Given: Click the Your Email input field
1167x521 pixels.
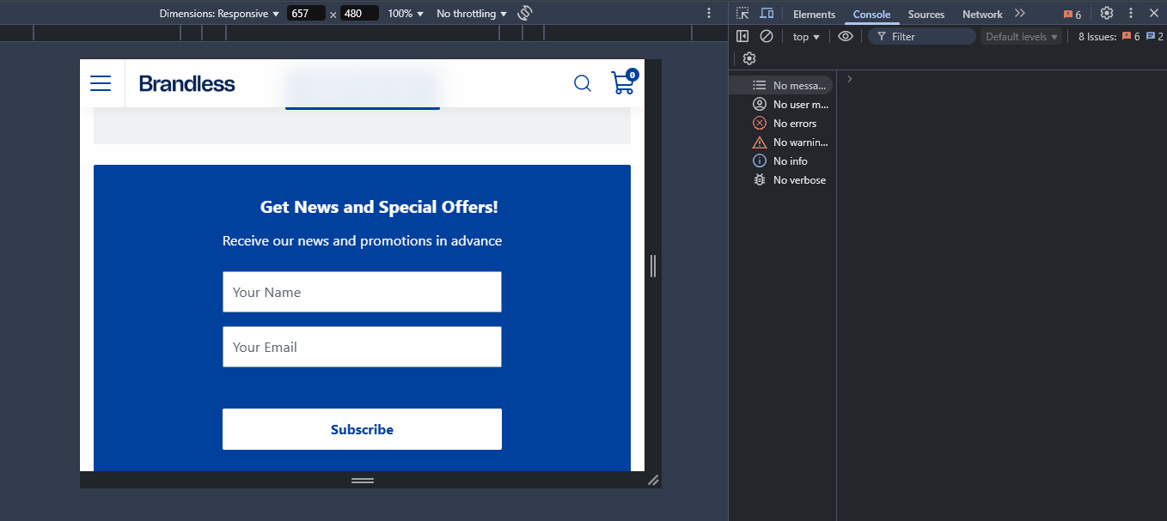Looking at the screenshot, I should pos(362,347).
